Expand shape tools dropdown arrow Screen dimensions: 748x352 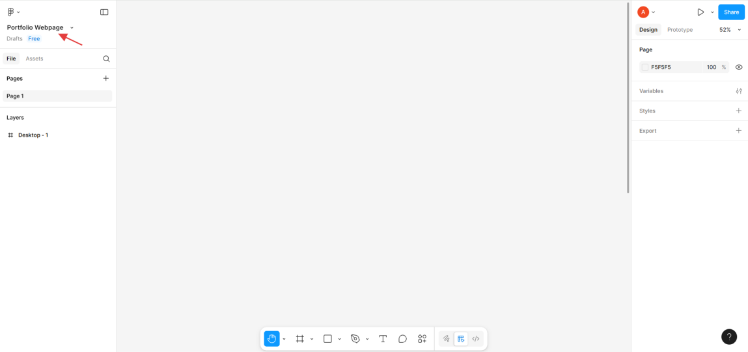(340, 339)
